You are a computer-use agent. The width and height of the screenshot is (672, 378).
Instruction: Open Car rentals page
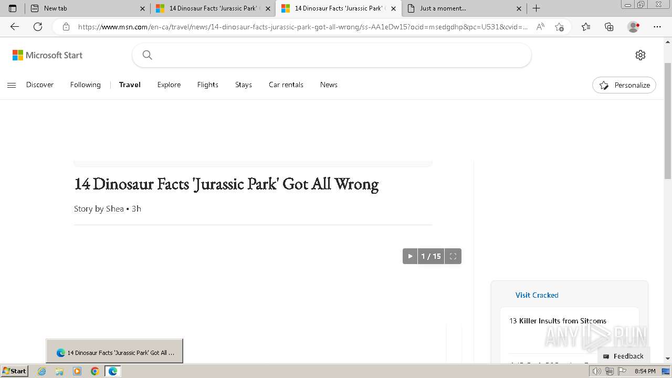point(286,85)
